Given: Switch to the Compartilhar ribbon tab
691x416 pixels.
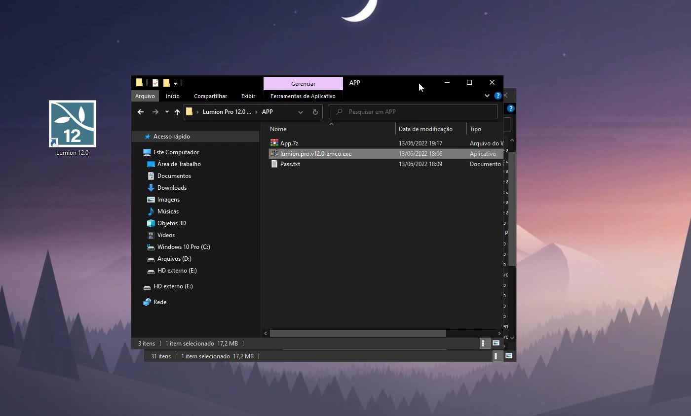Looking at the screenshot, I should (210, 96).
